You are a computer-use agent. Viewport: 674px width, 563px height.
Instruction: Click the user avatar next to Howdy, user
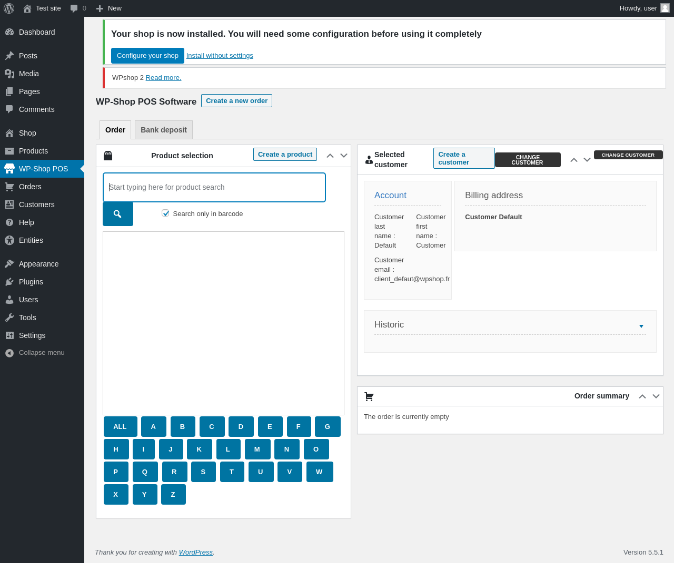point(665,8)
